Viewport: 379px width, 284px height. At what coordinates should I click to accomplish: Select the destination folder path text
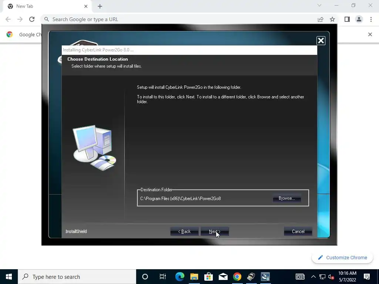coord(181,199)
